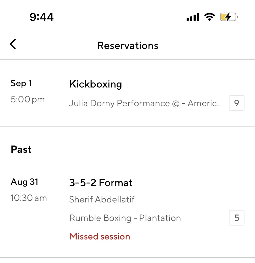Screen dimensions: 255x263
Task: Open the Kickboxing reservation
Action: pos(96,84)
